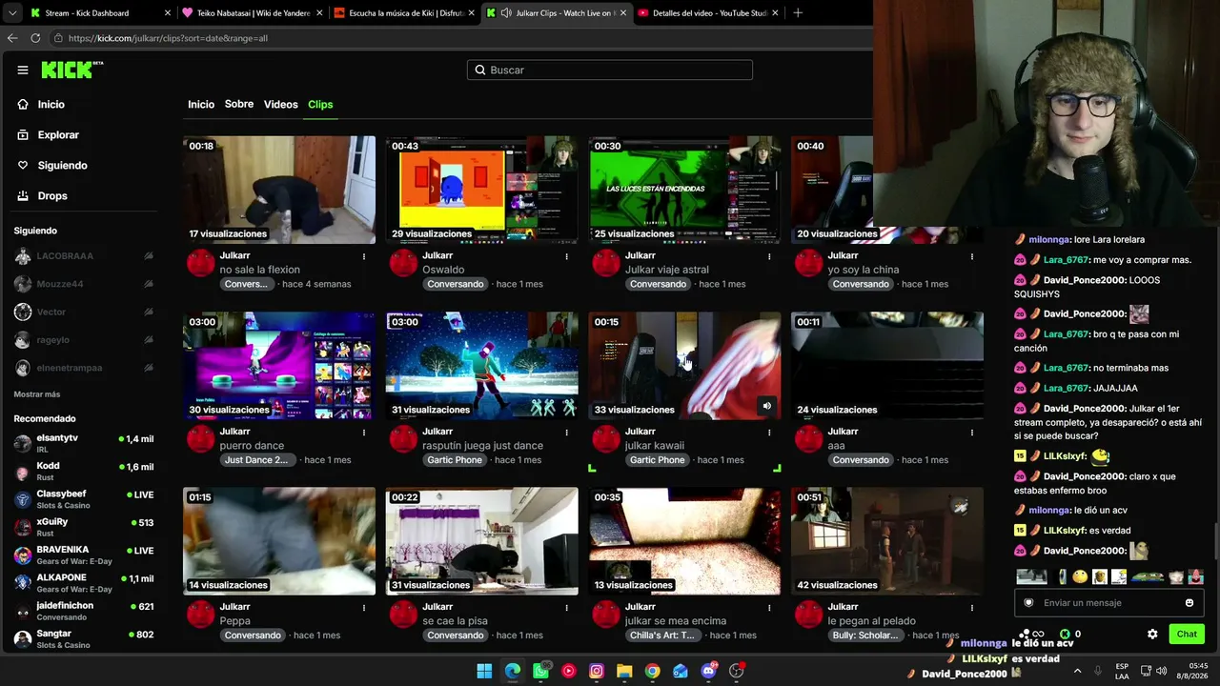Open Instagram from the taskbar

597,671
